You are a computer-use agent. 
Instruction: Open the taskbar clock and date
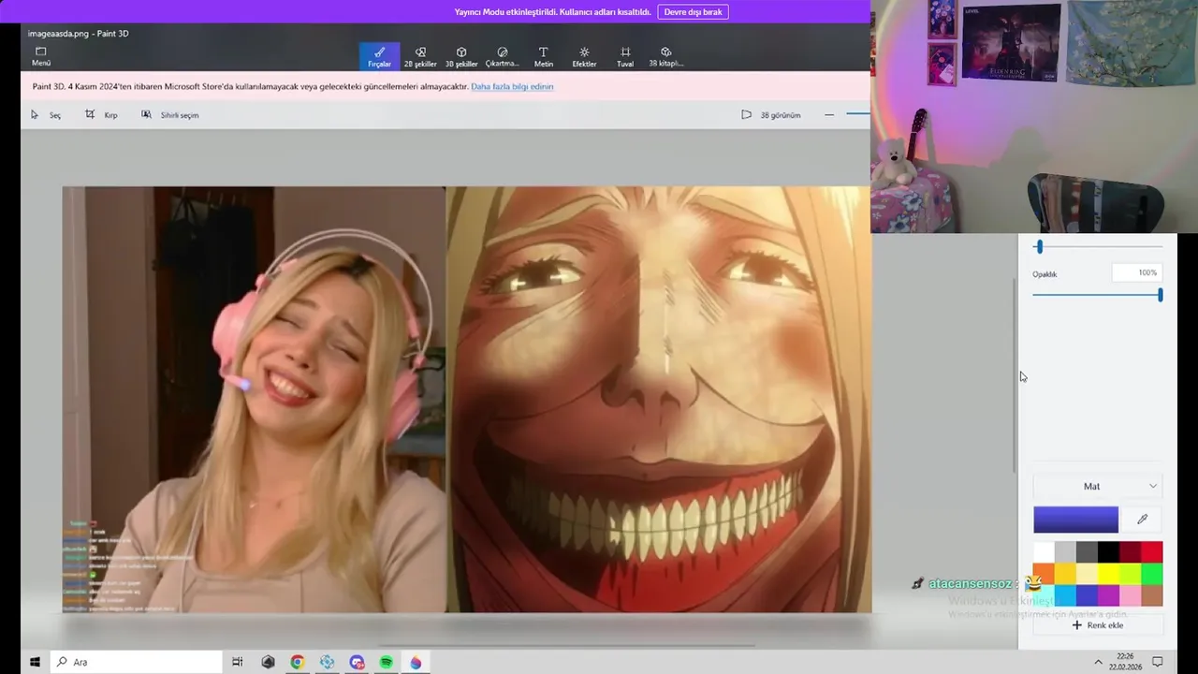tap(1126, 662)
